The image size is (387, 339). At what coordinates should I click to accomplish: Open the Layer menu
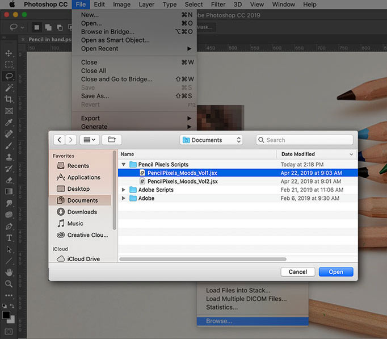point(146,5)
